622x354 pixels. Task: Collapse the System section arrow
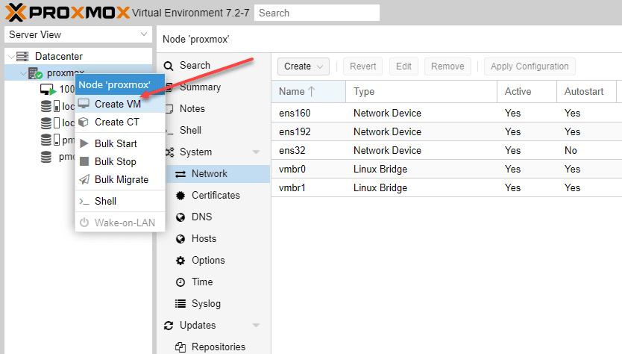257,152
